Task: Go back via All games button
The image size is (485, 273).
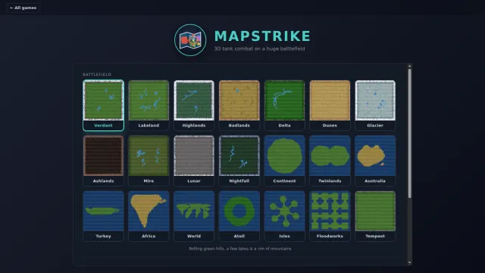Action: 23,8
